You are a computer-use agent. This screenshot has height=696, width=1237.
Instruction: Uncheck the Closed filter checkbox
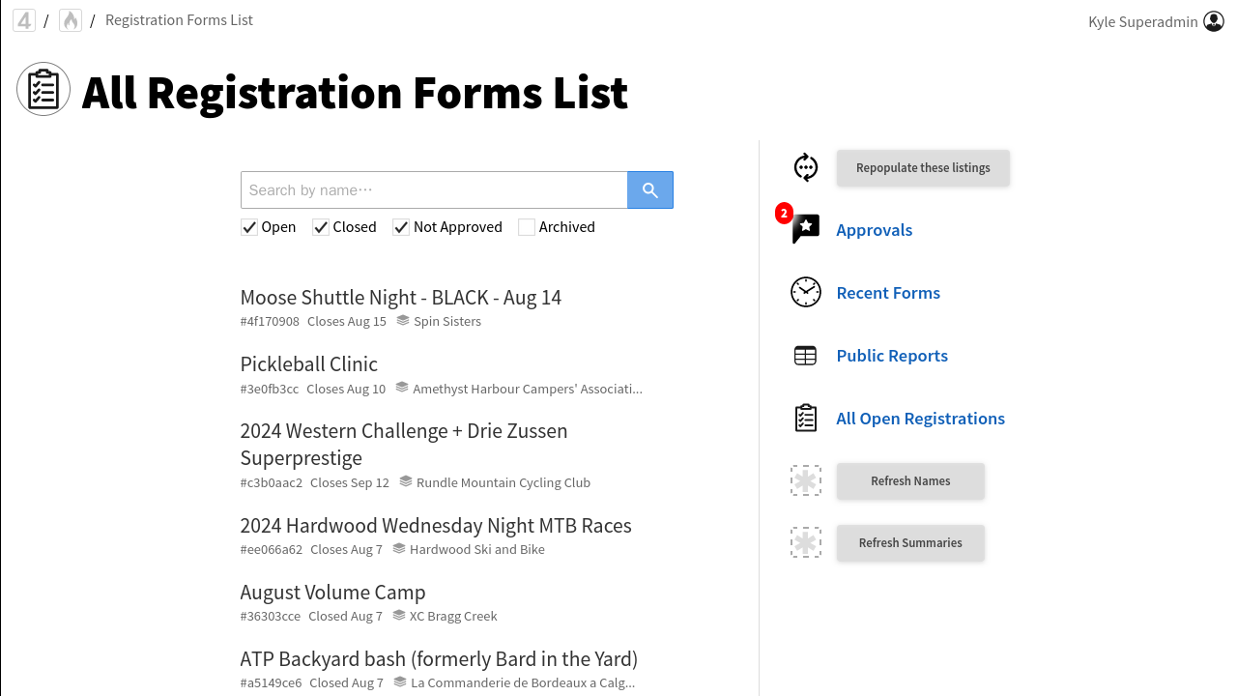pyautogui.click(x=321, y=227)
